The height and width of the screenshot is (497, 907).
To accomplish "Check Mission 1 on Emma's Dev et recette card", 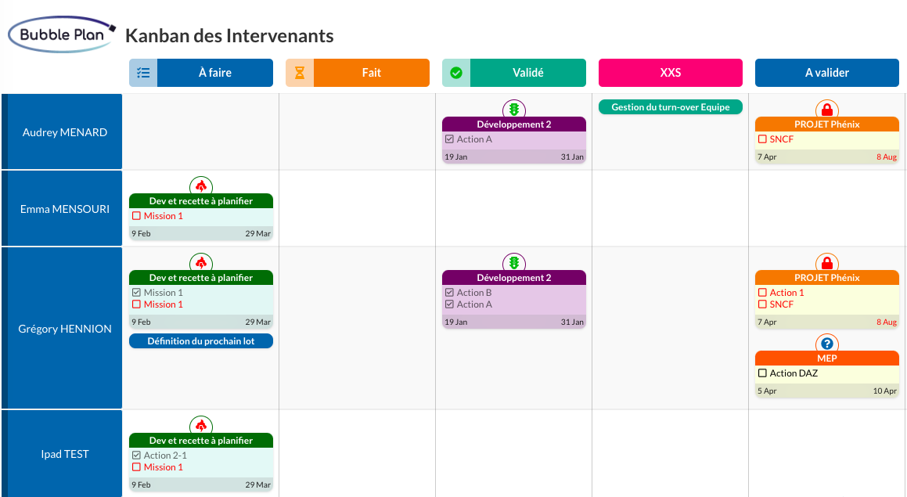I will 136,215.
